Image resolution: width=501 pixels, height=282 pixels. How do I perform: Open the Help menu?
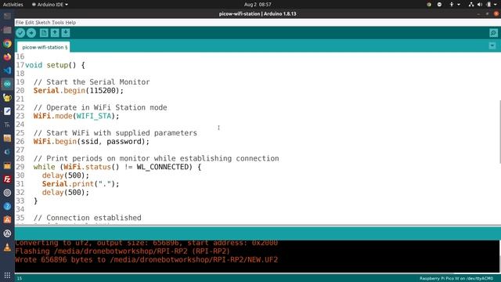[70, 23]
